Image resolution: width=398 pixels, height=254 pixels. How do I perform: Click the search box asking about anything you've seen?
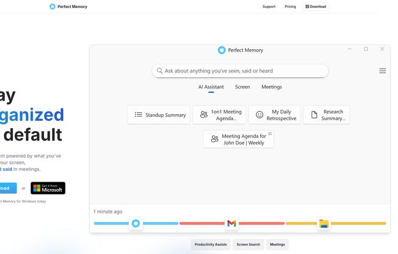(240, 71)
